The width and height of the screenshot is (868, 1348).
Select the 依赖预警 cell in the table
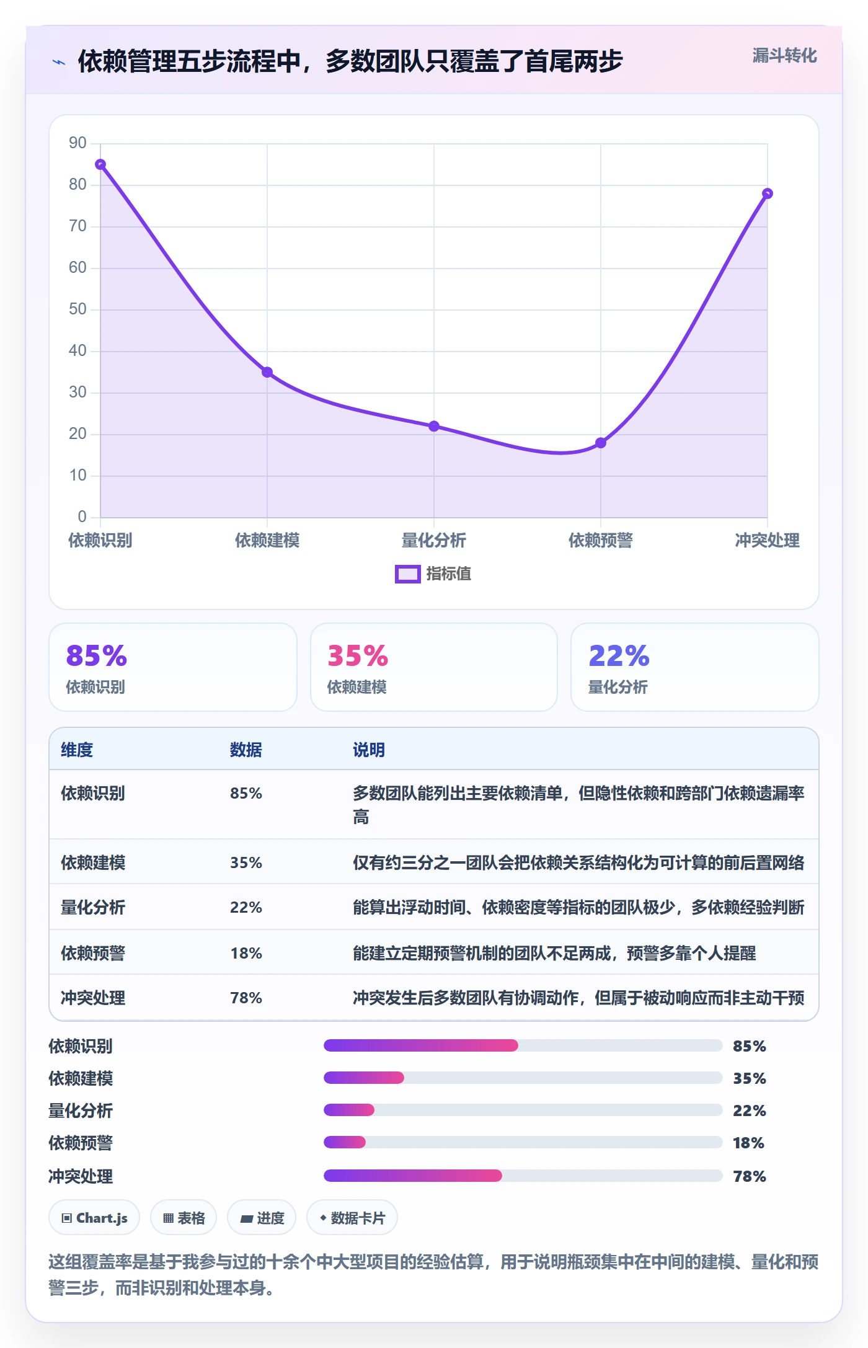click(93, 953)
